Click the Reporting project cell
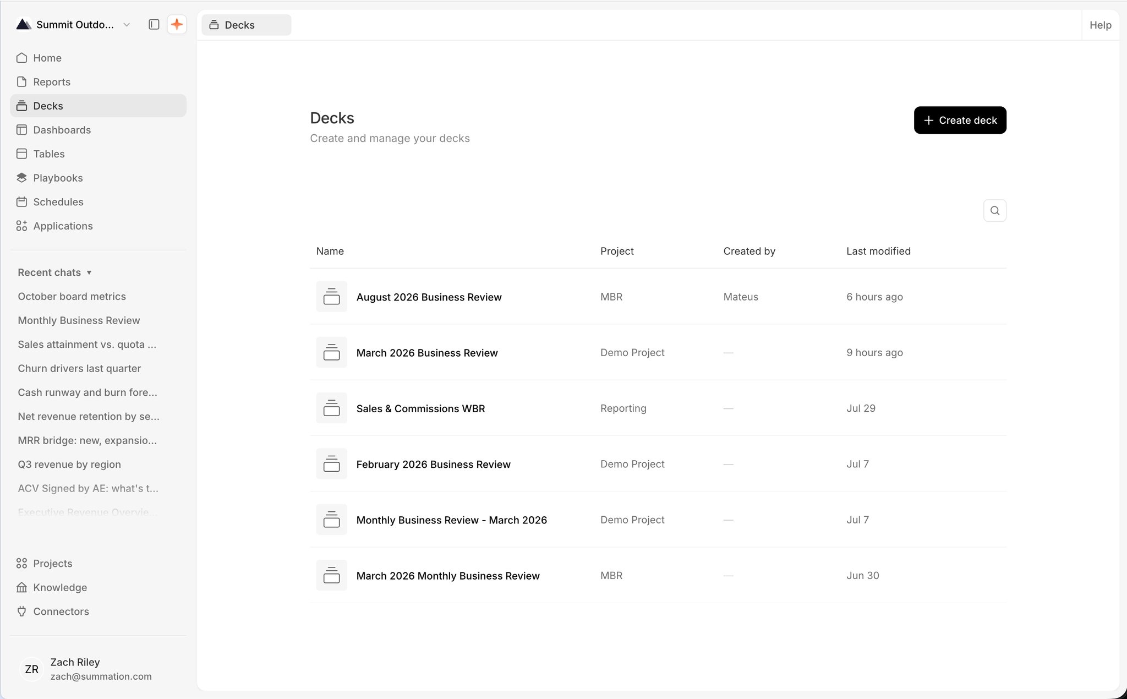The height and width of the screenshot is (699, 1127). pos(623,408)
